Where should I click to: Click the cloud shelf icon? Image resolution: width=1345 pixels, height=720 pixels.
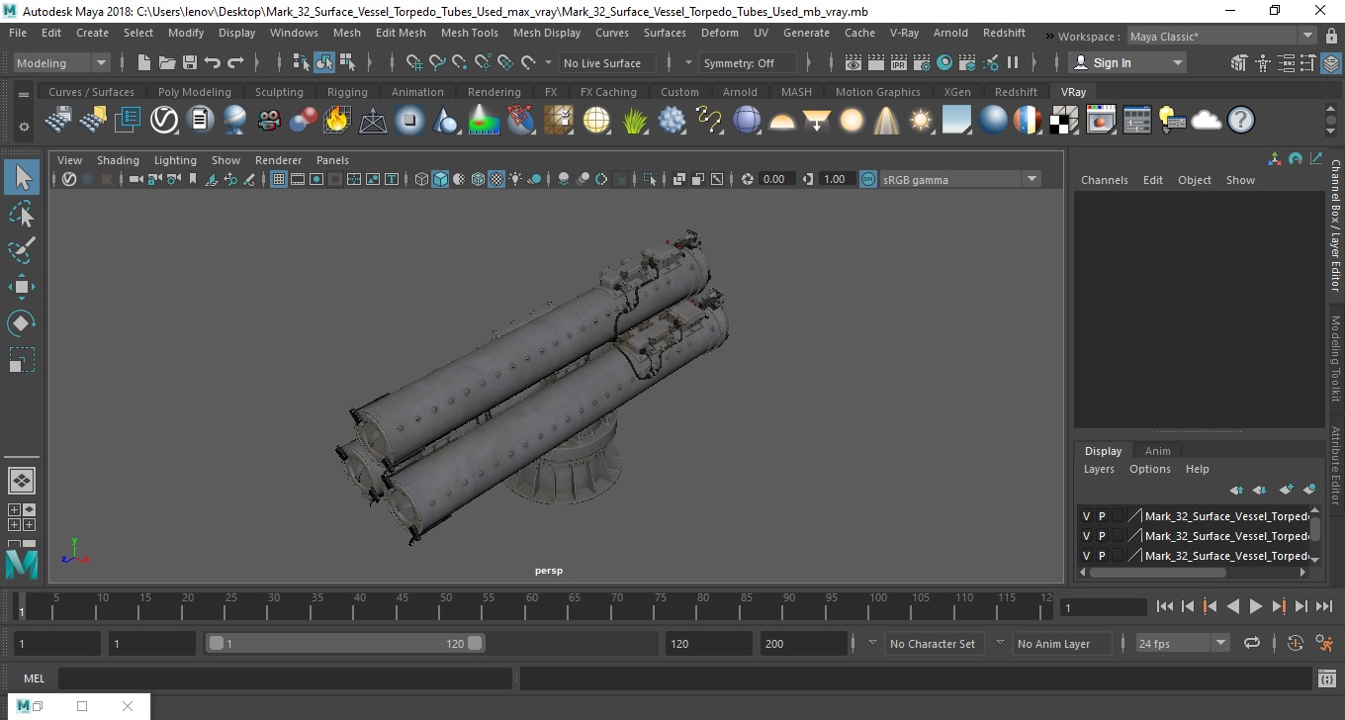1207,121
